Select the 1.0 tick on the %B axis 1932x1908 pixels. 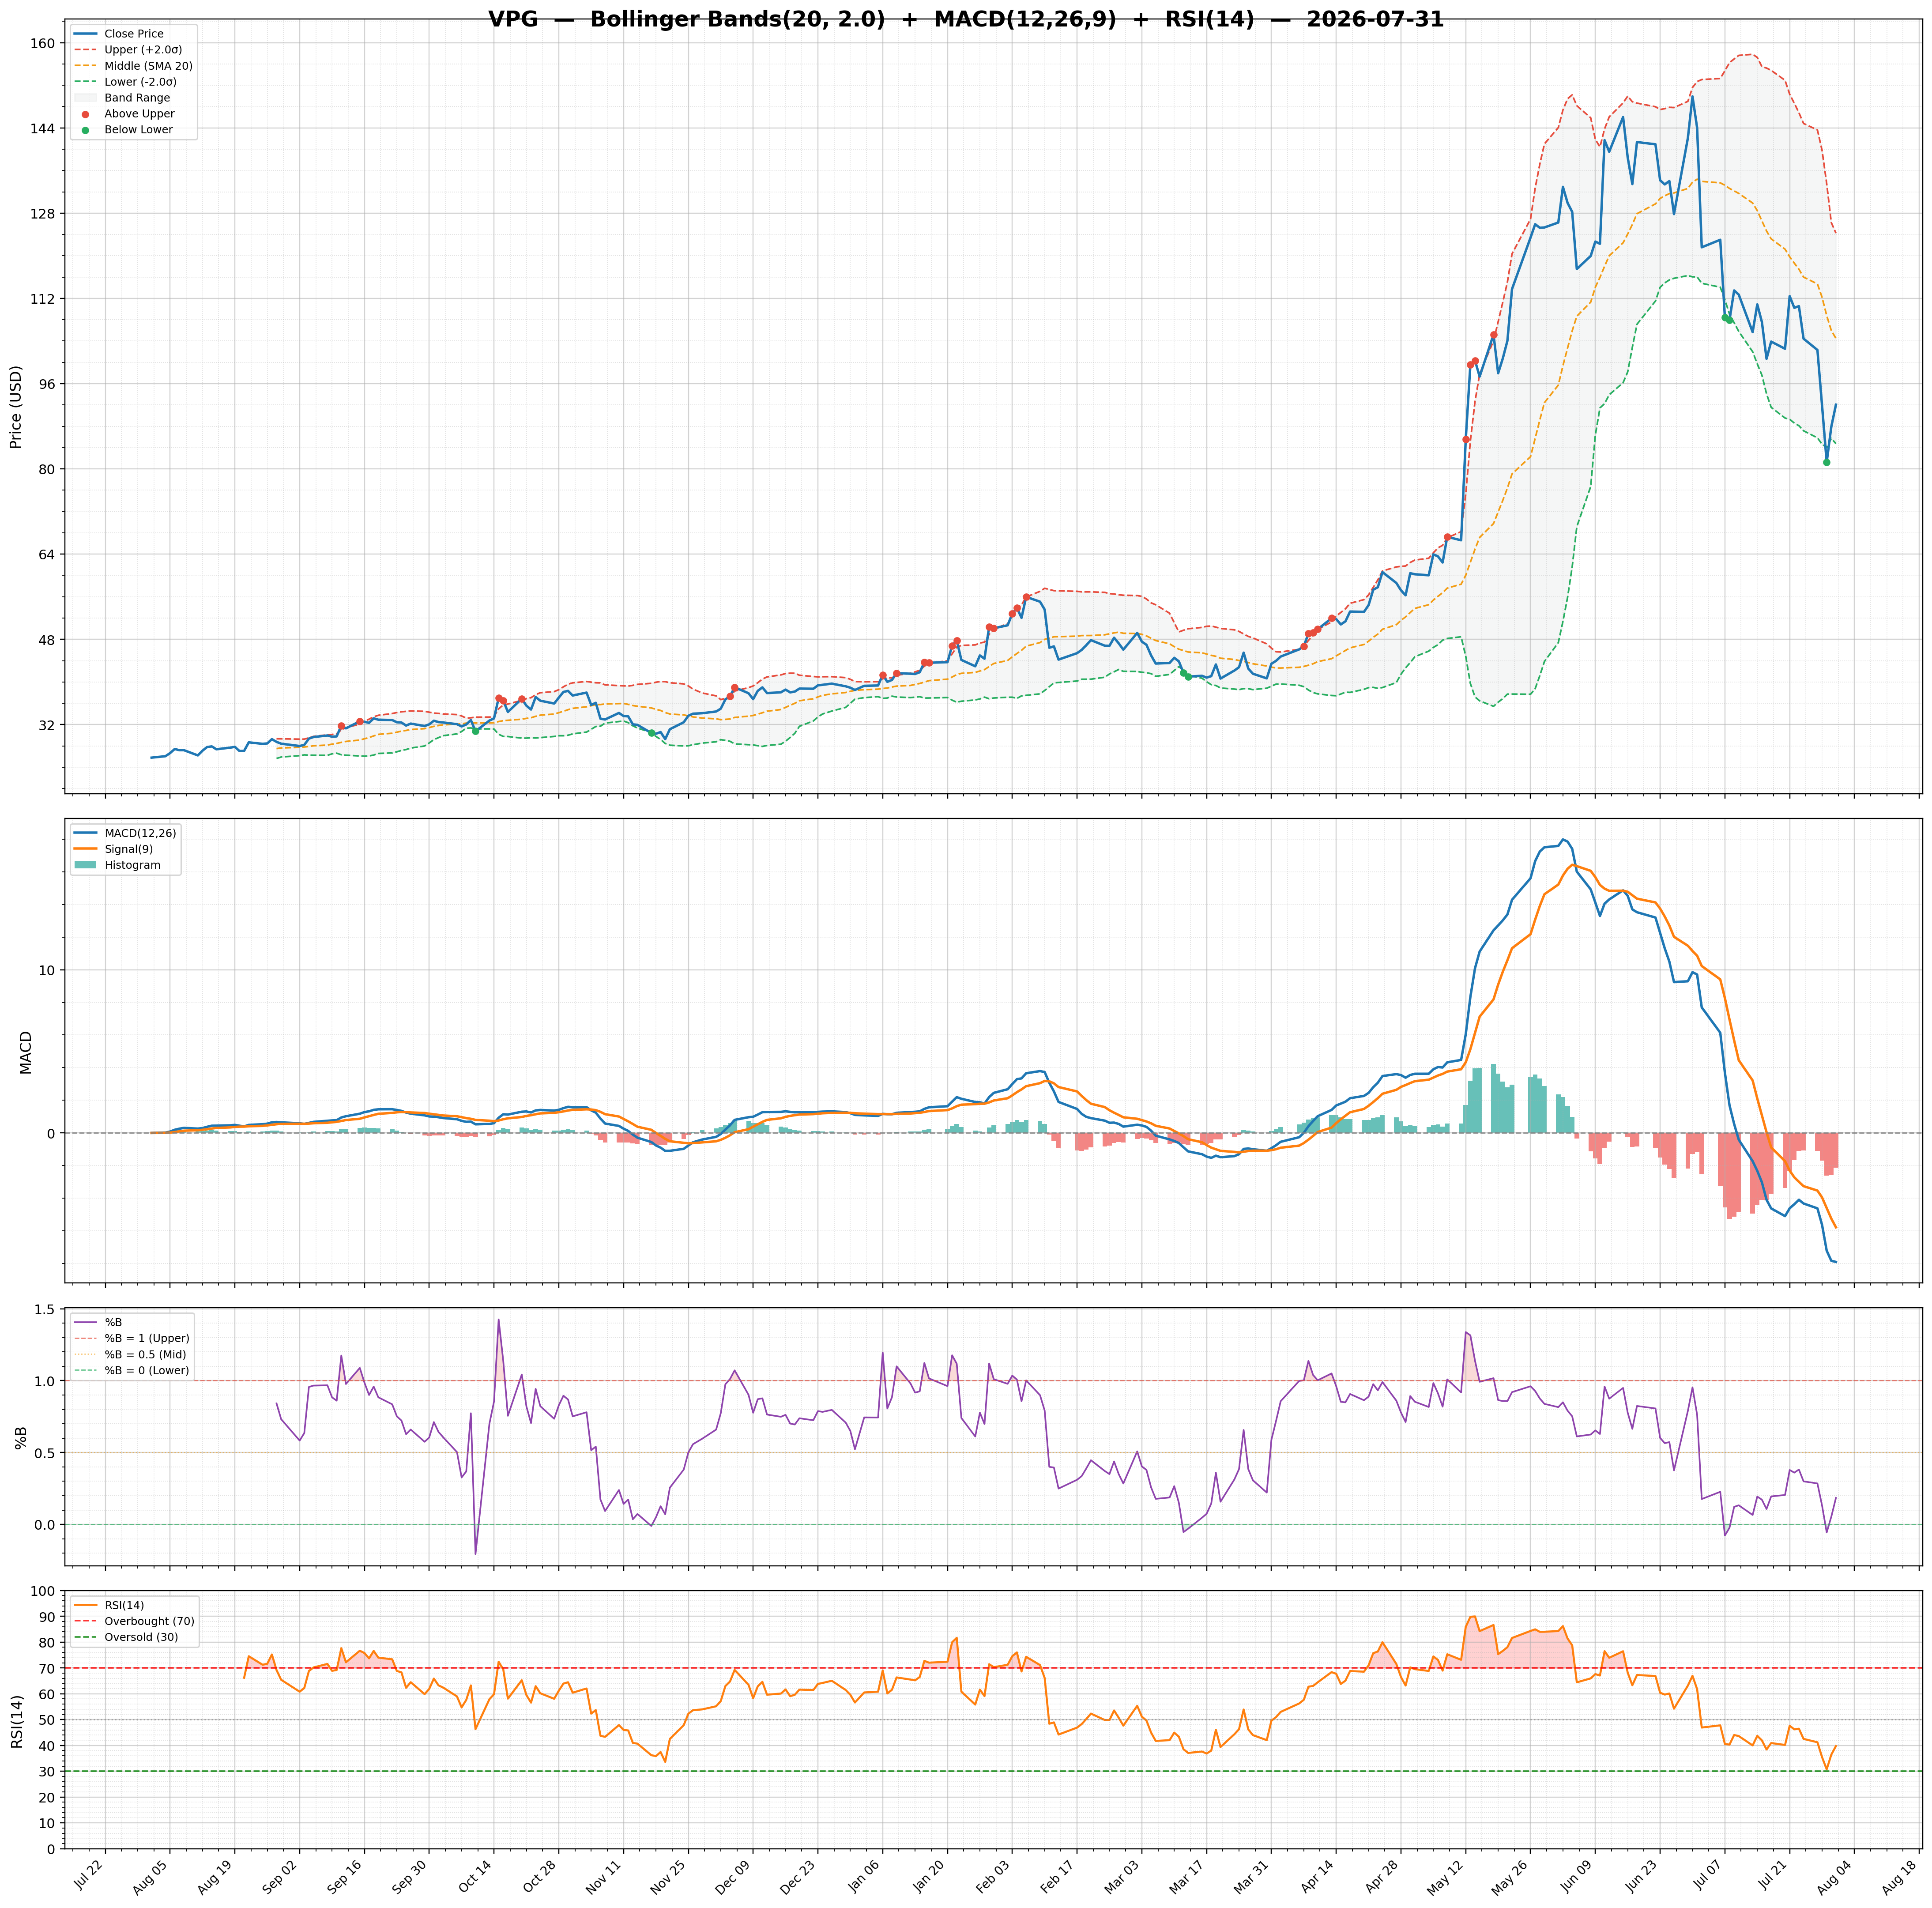[46, 1381]
